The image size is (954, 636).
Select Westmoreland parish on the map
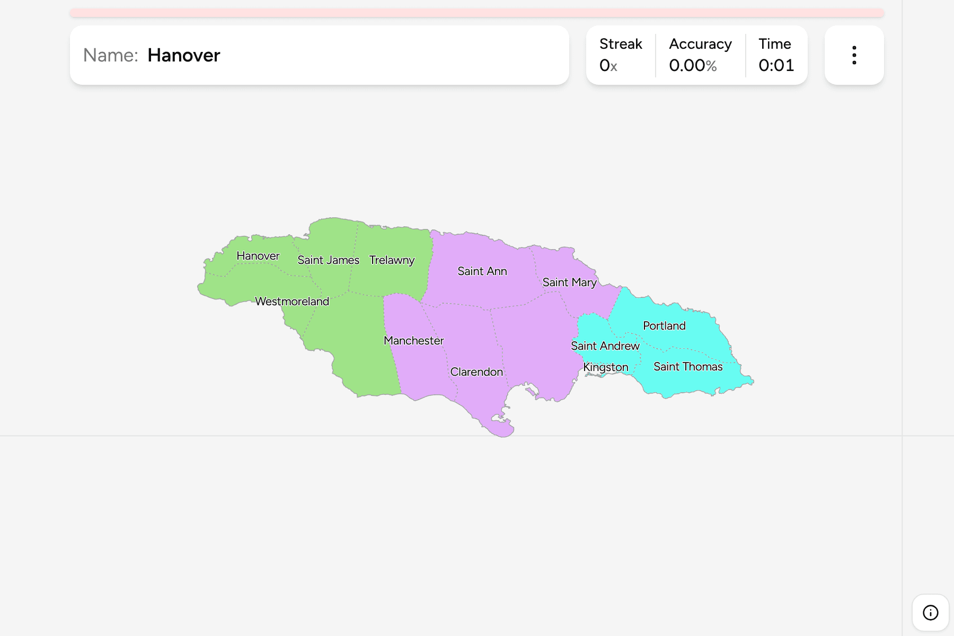point(292,302)
